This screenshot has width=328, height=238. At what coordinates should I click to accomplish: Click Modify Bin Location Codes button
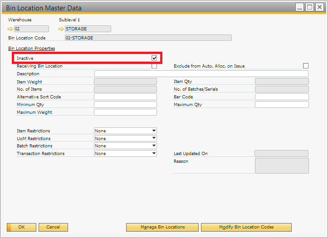[246, 227]
